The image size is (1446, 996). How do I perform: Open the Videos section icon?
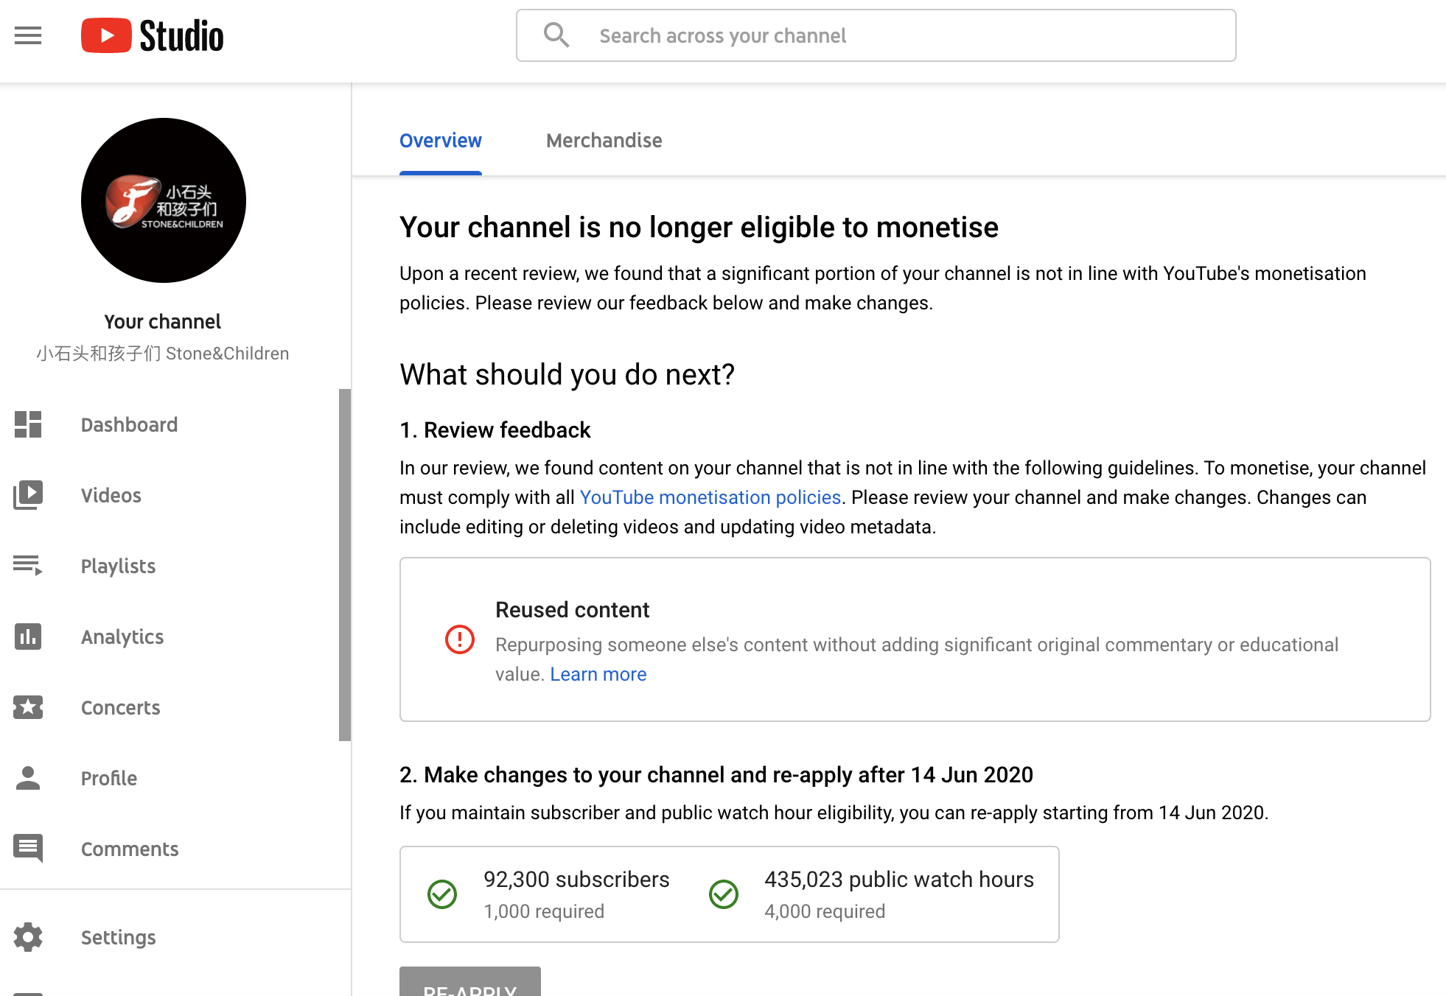pos(28,495)
